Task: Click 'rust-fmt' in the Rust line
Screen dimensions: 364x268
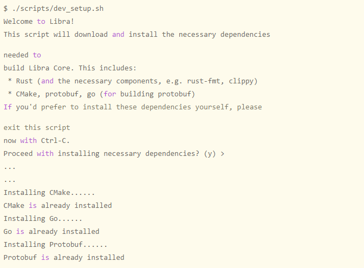Action: tap(203, 81)
